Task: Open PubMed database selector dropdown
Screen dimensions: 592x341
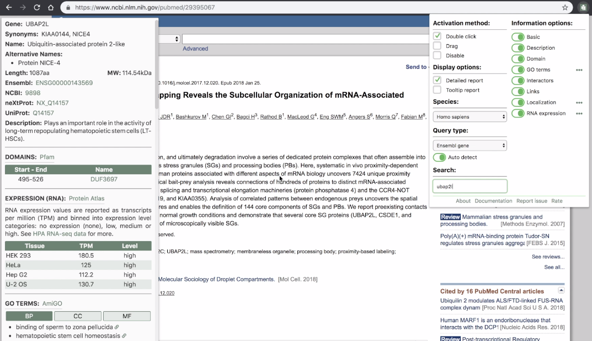Action: pos(169,39)
